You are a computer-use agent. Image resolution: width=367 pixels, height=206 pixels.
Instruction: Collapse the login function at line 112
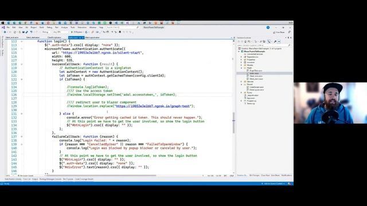tap(22, 41)
